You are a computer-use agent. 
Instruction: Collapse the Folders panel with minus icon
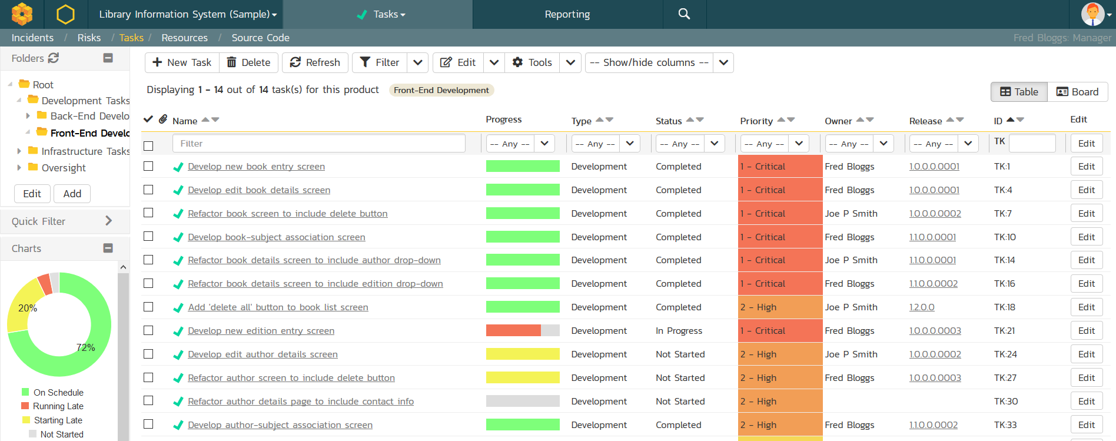coord(108,58)
